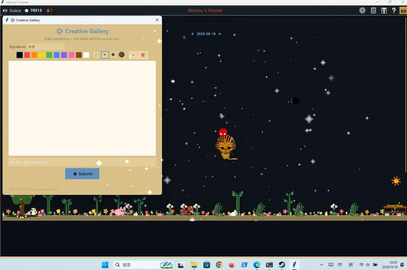The height and width of the screenshot is (270, 407).
Task: Click the flame streak counter
Action: pos(49,10)
